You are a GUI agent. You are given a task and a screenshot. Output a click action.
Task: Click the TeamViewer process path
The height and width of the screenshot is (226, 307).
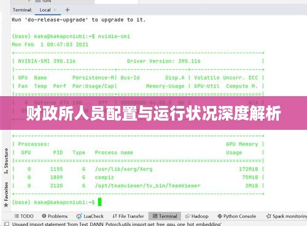click(x=147, y=186)
